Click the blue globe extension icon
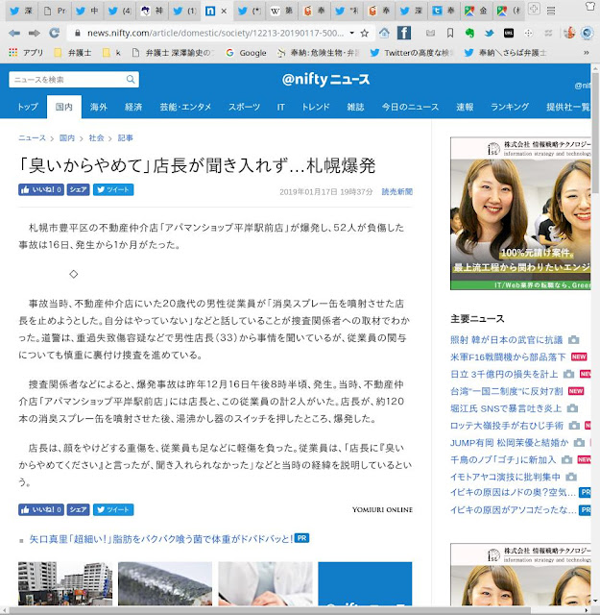 (588, 33)
